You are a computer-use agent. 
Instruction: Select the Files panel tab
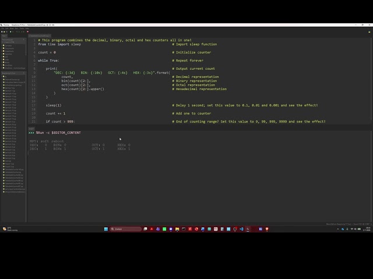pos(4,36)
